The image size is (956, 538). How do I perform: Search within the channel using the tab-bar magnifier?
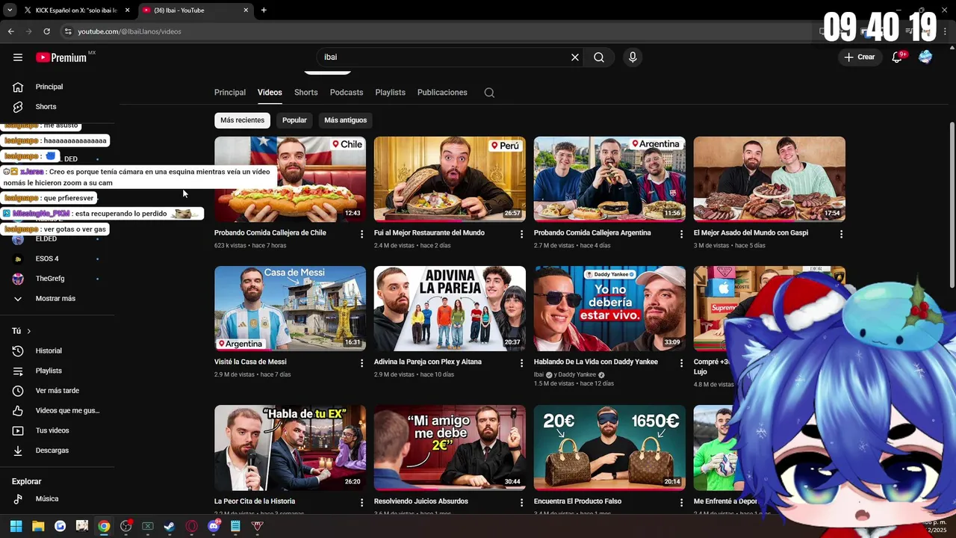489,93
